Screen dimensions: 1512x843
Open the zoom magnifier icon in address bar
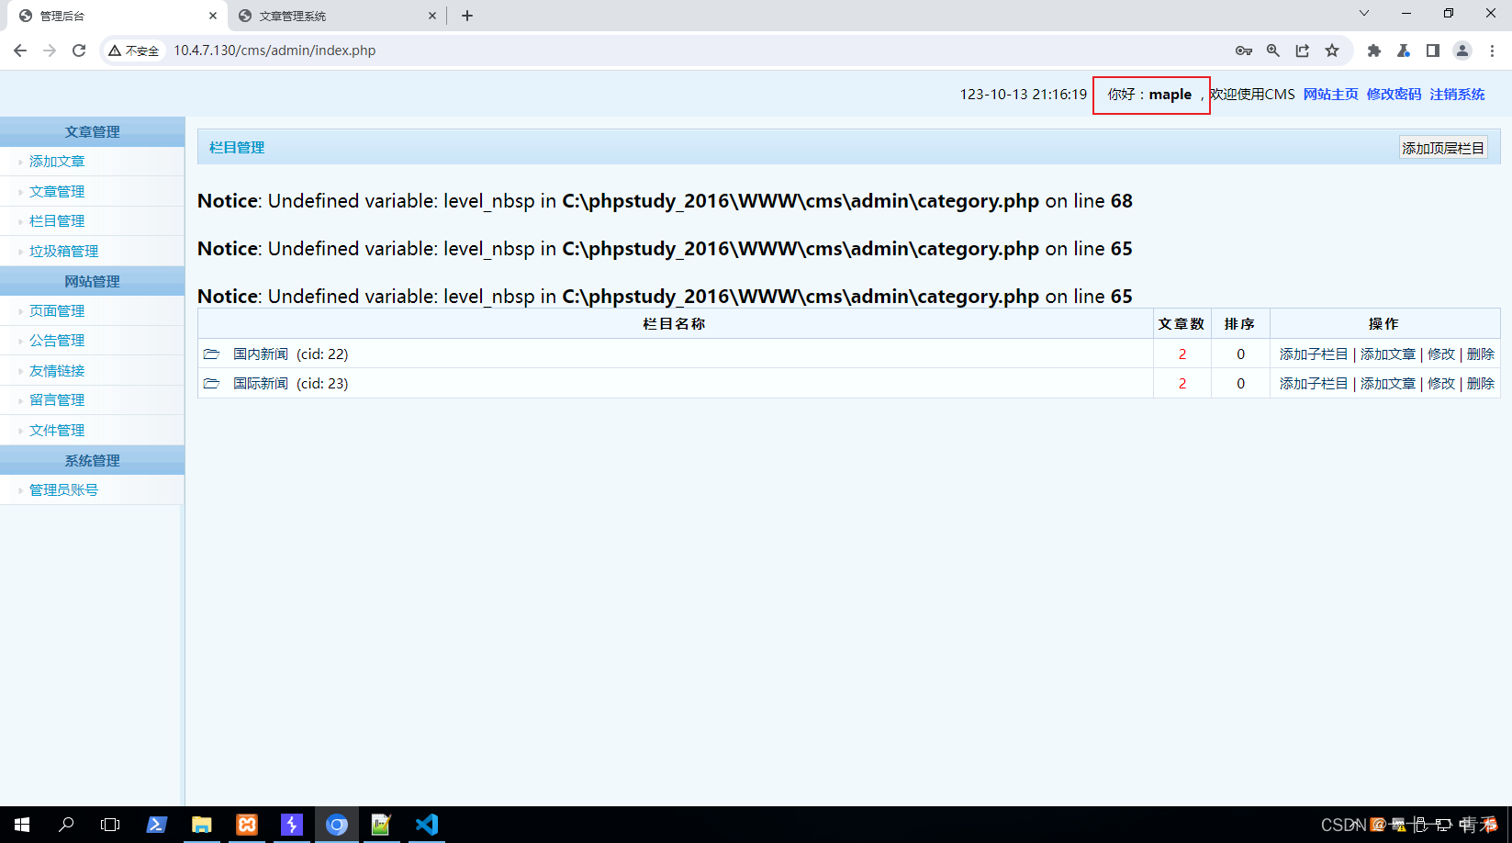pos(1273,51)
